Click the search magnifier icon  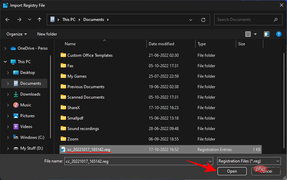[275, 20]
